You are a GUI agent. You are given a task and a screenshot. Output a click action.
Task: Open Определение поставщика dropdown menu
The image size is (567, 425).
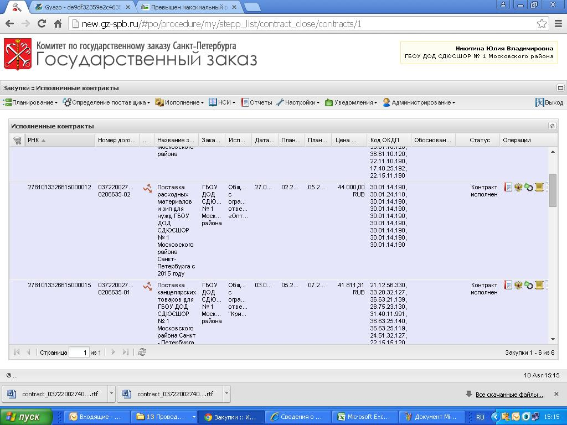[x=106, y=102]
